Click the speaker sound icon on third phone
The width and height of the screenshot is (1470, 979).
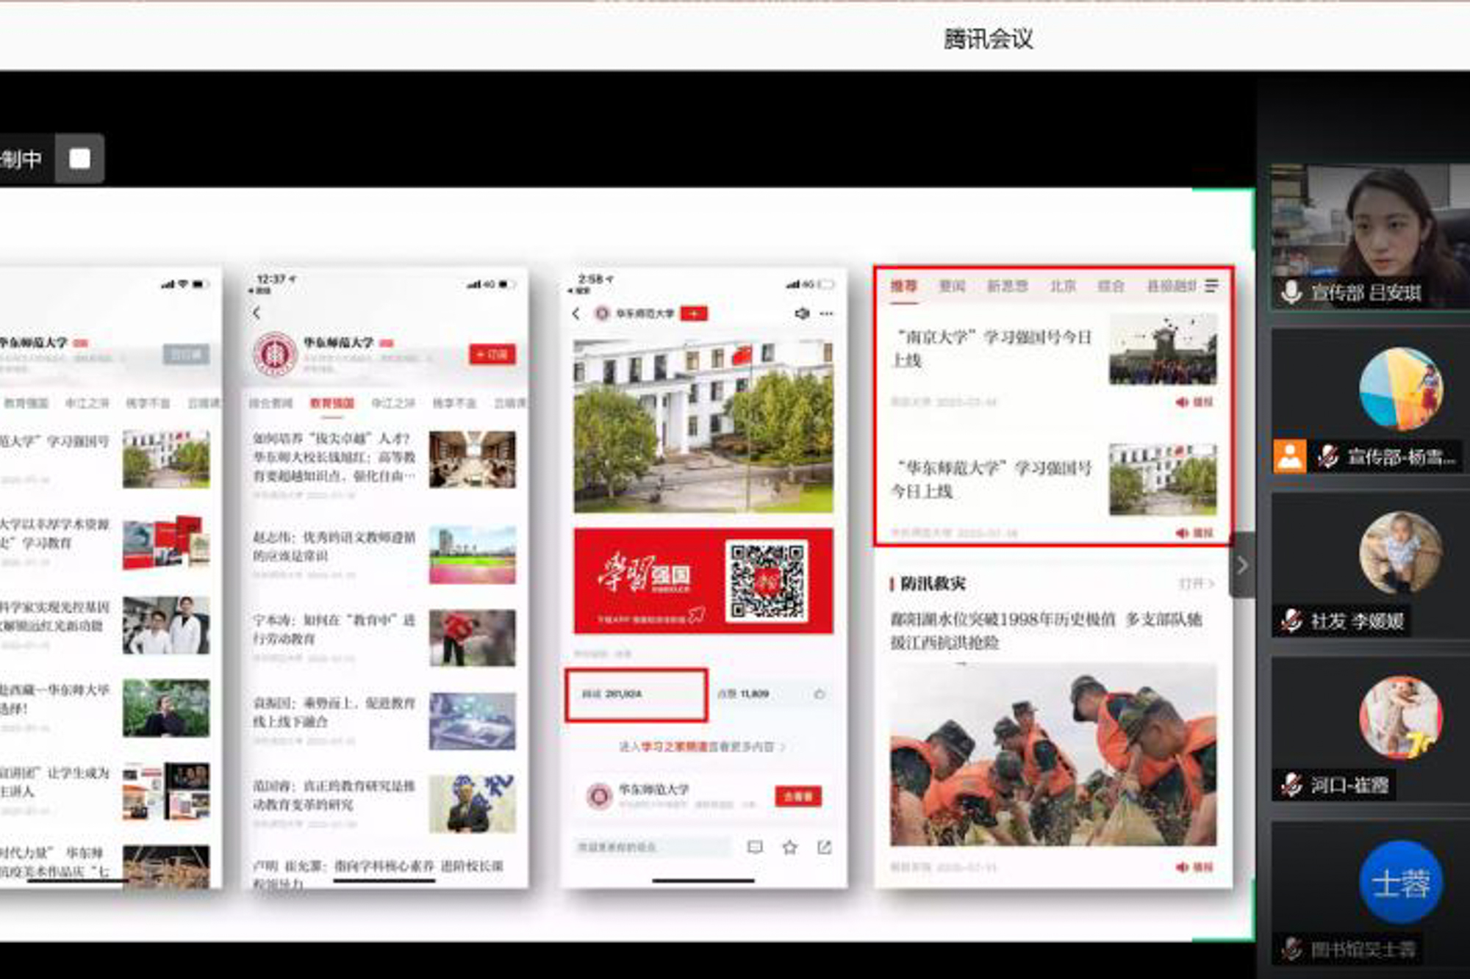802,314
